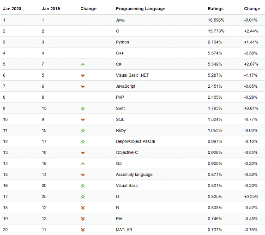
Task: Click the red down arrow for Visual Basic .NET
Action: click(83, 75)
